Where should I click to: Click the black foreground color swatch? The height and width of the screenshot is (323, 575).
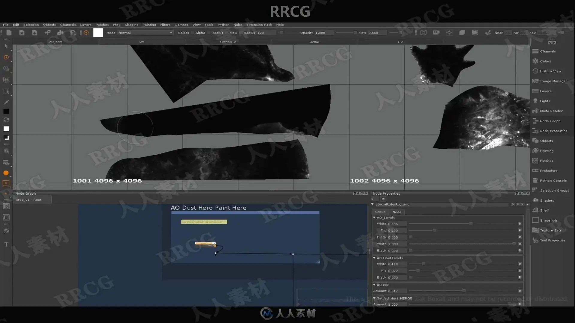(x=6, y=111)
